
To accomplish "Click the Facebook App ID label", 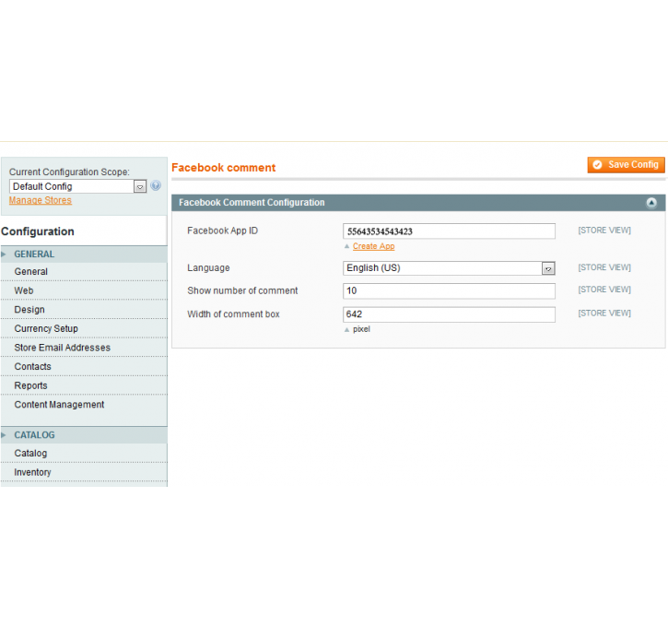I will tap(222, 231).
